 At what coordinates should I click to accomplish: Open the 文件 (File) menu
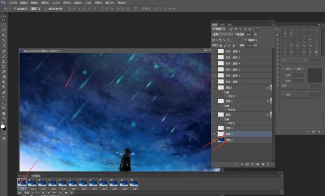12,2
